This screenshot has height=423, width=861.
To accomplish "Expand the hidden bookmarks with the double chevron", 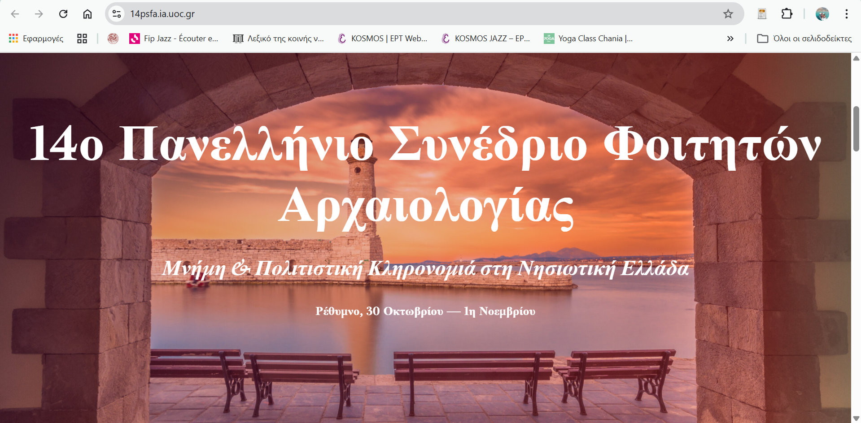I will tap(730, 39).
